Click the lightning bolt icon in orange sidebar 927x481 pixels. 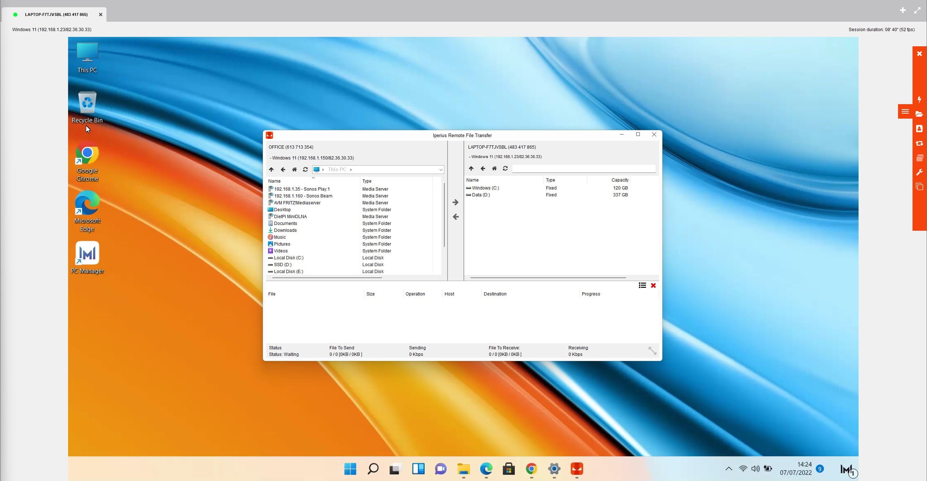pos(919,99)
